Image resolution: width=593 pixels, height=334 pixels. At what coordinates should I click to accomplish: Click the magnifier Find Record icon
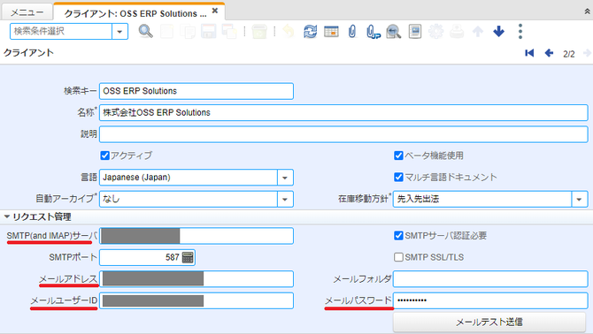coord(146,31)
